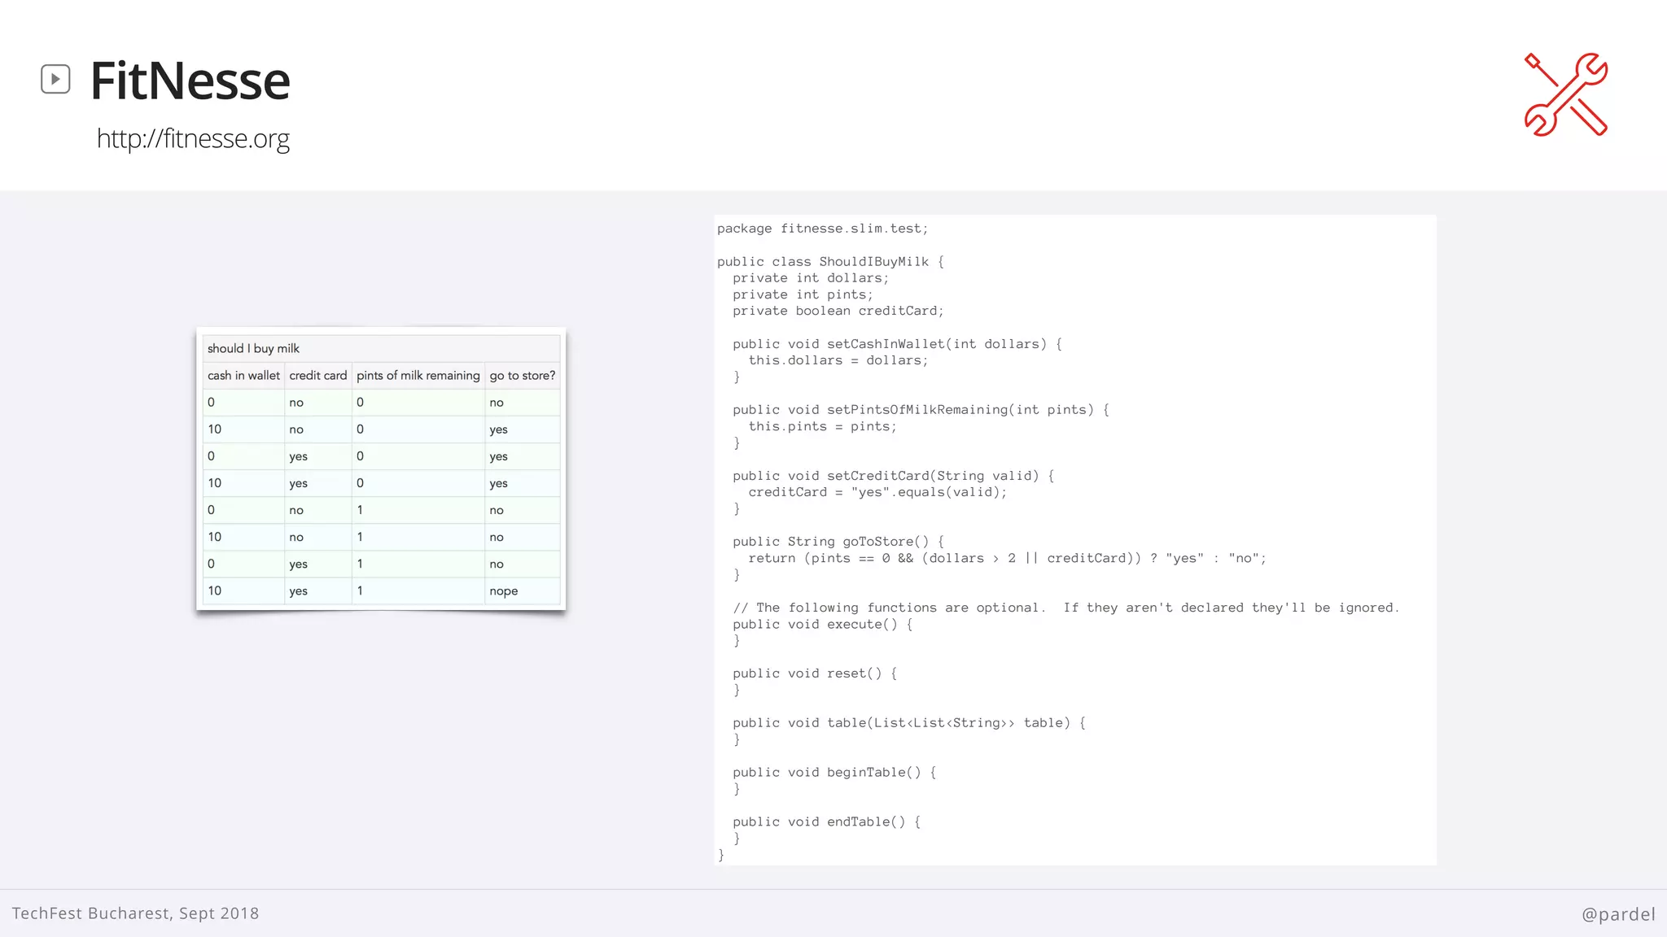Click the TechFest Bucharest, Sept 2018 footer text
The height and width of the screenshot is (937, 1667).
(135, 913)
